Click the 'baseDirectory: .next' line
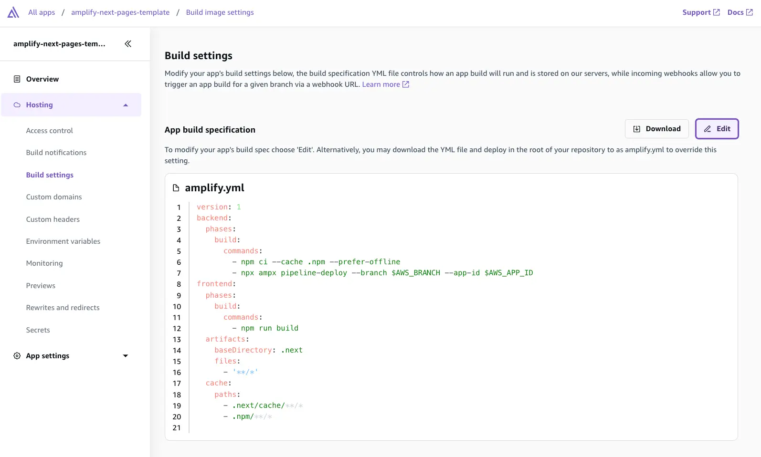Viewport: 761px width, 457px height. [258, 350]
